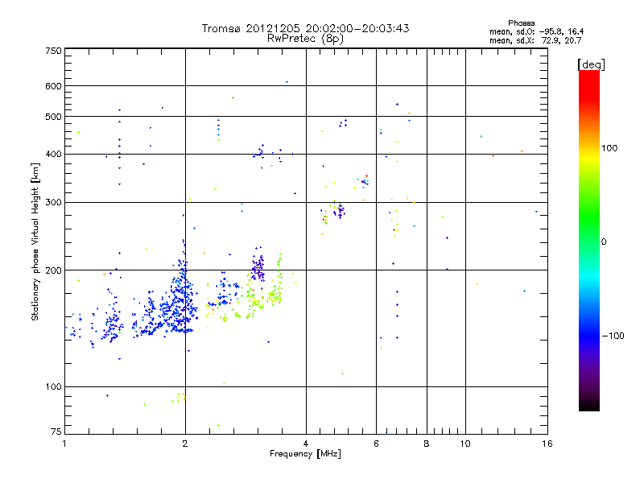Click the y-axis tick label '75'
Viewport: 644px width, 483px height.
coord(56,431)
